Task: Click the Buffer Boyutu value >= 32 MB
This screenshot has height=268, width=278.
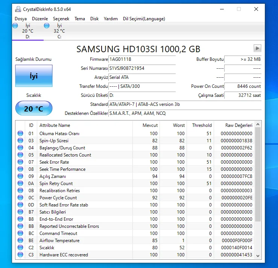Action: click(x=243, y=59)
